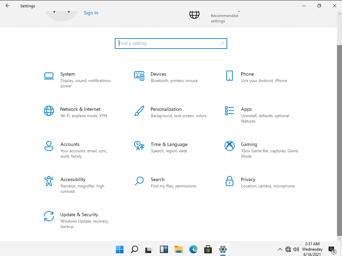This screenshot has height=256, width=342.
Task: Open the Windows Start button on taskbar
Action: (119, 249)
